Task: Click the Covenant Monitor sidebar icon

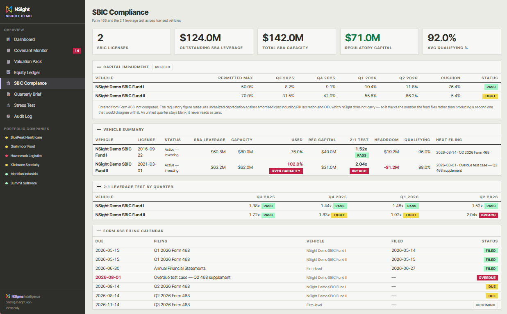Action: point(9,51)
